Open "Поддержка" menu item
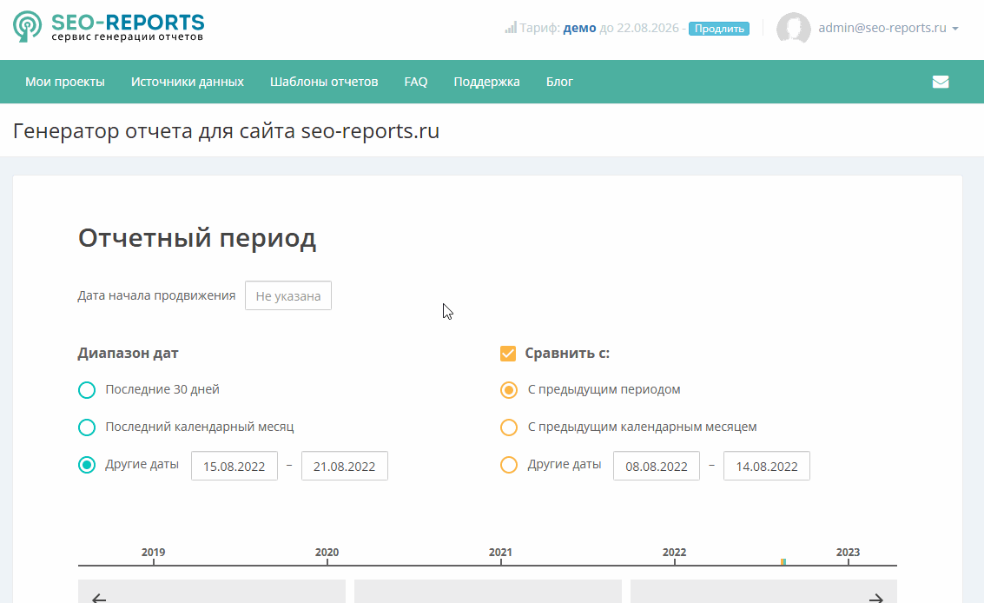 tap(486, 82)
